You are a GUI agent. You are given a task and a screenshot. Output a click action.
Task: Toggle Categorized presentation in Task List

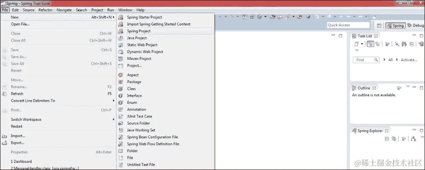(x=371, y=44)
